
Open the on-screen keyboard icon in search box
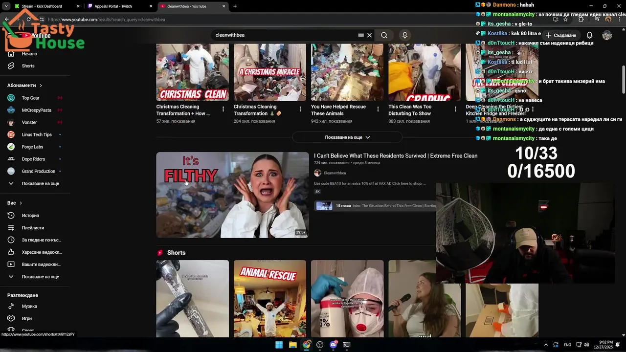pos(361,35)
